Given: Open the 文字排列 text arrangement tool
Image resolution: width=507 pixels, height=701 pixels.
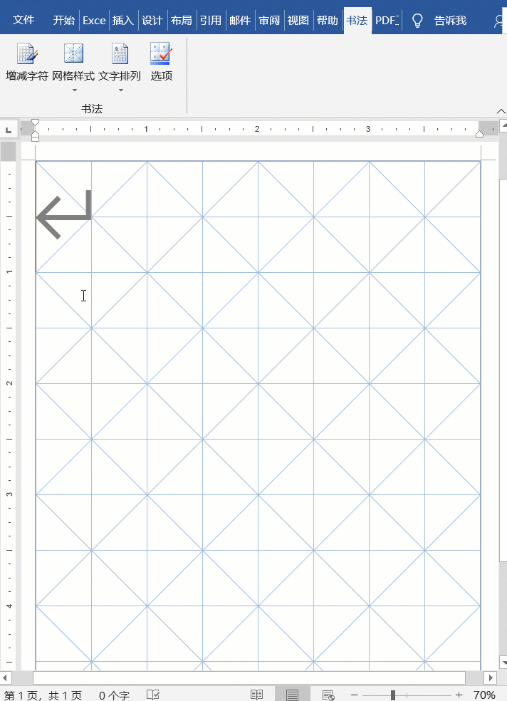Looking at the screenshot, I should (x=120, y=62).
